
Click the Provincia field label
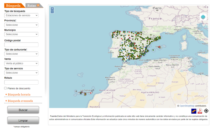pyautogui.click(x=10, y=21)
